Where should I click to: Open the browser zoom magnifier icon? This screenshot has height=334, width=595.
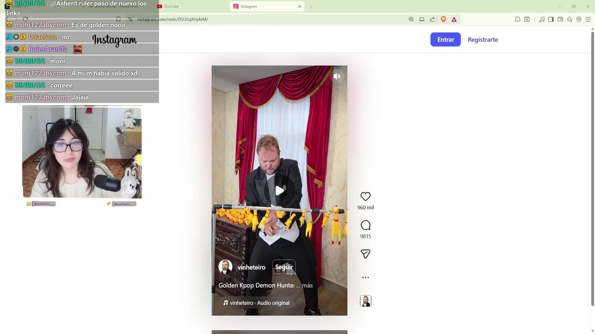pos(411,19)
